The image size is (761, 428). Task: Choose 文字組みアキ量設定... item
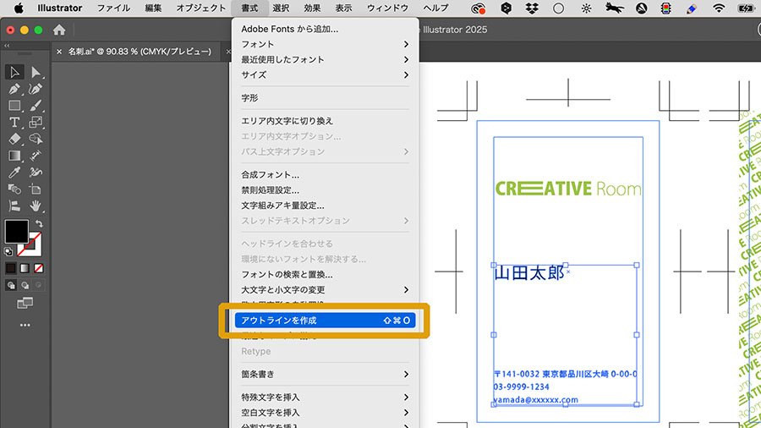[325, 206]
